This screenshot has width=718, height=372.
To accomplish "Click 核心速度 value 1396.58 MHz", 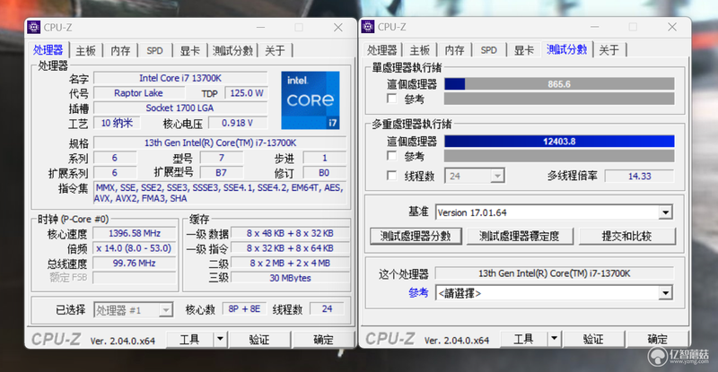I will (135, 233).
